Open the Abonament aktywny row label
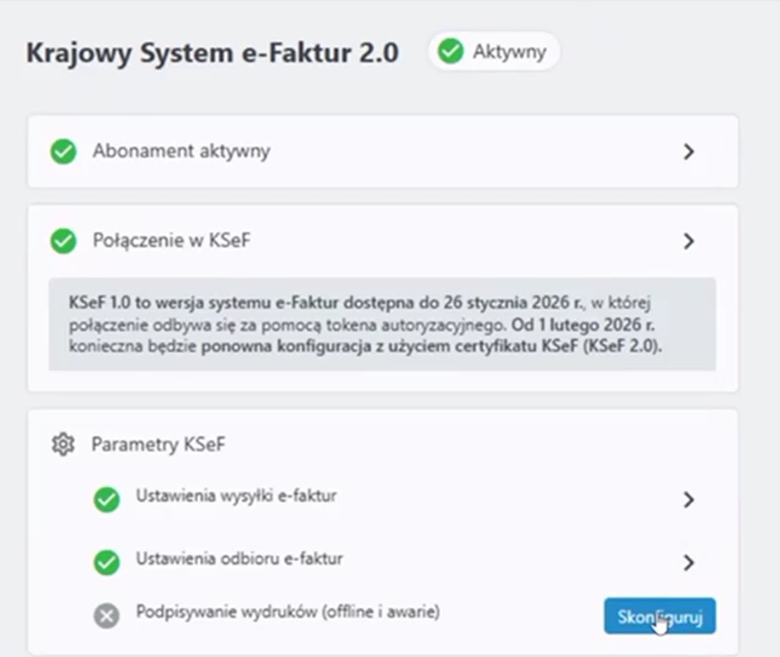This screenshot has width=780, height=657. [x=181, y=152]
